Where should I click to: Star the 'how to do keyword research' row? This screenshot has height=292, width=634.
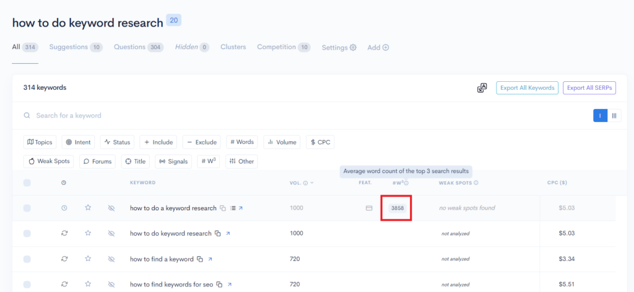[x=88, y=233]
